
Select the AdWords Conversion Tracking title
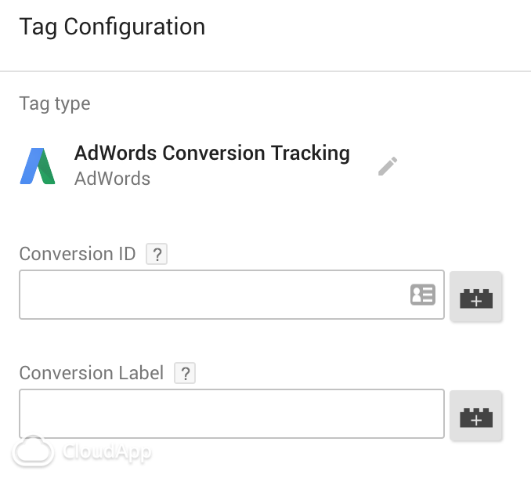tap(212, 153)
